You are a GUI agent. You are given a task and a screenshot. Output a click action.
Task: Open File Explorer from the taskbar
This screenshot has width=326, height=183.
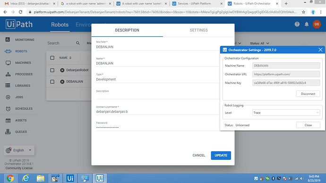(41, 178)
